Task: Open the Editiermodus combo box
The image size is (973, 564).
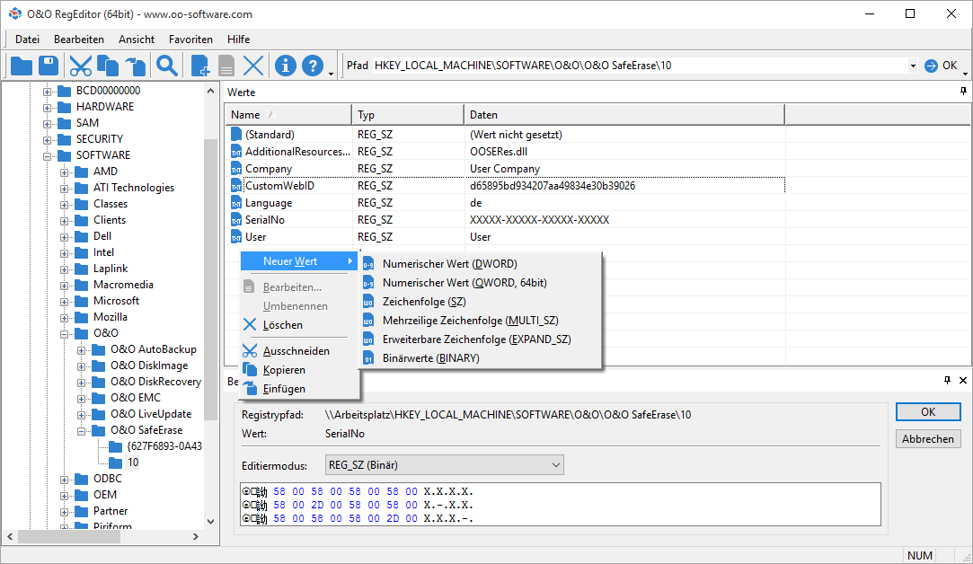Action: tap(445, 464)
